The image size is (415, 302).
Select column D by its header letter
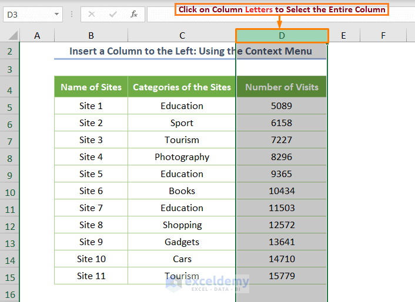(282, 36)
